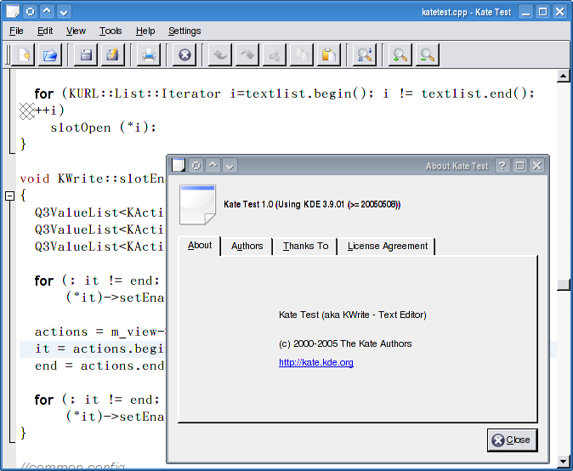Save the document with the floppy icon
The height and width of the screenshot is (471, 573).
86,55
